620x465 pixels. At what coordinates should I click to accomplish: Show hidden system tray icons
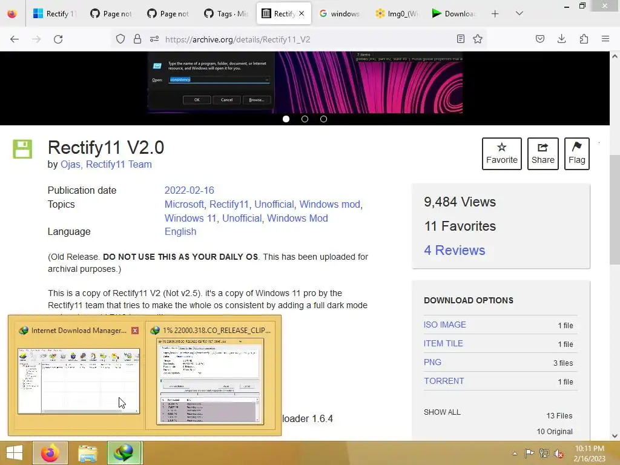point(515,453)
